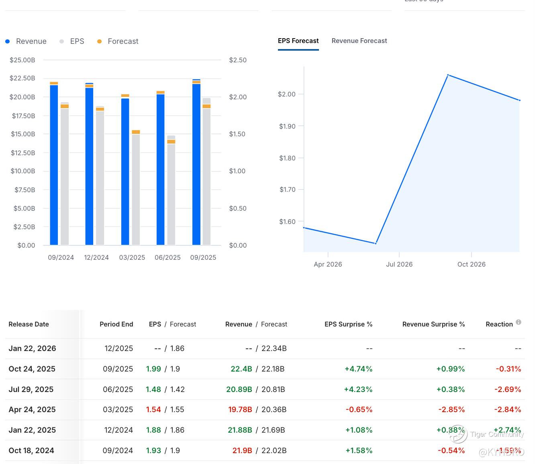
Task: Click the Revenue Surprise % column header
Action: click(433, 324)
